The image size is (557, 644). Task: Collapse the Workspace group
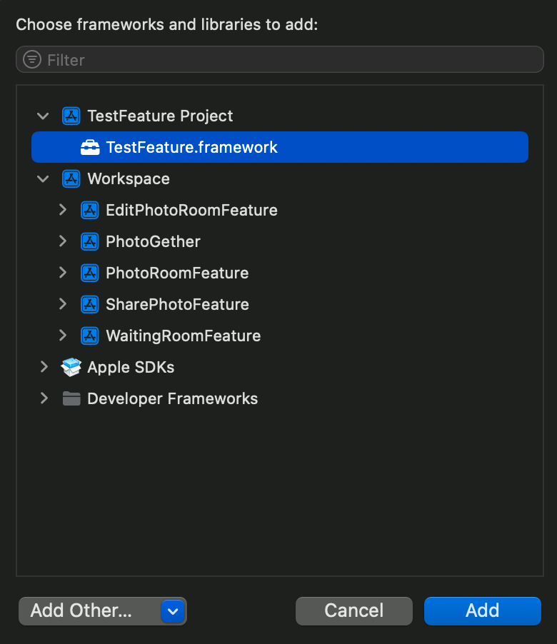(x=44, y=178)
